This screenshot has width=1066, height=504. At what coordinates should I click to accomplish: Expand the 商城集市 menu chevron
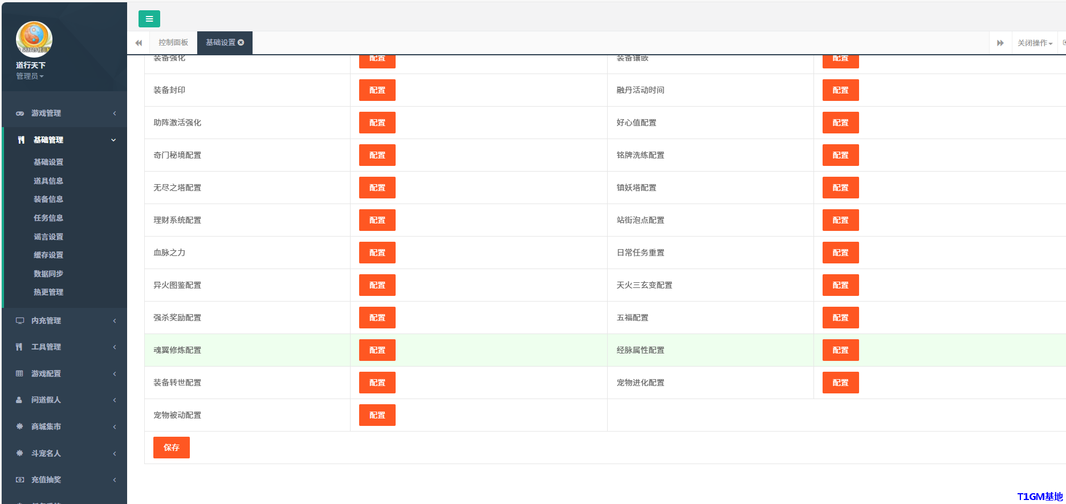[115, 427]
